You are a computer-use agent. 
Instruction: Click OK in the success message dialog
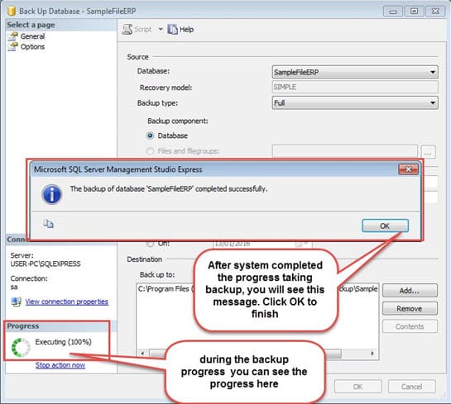click(x=385, y=226)
